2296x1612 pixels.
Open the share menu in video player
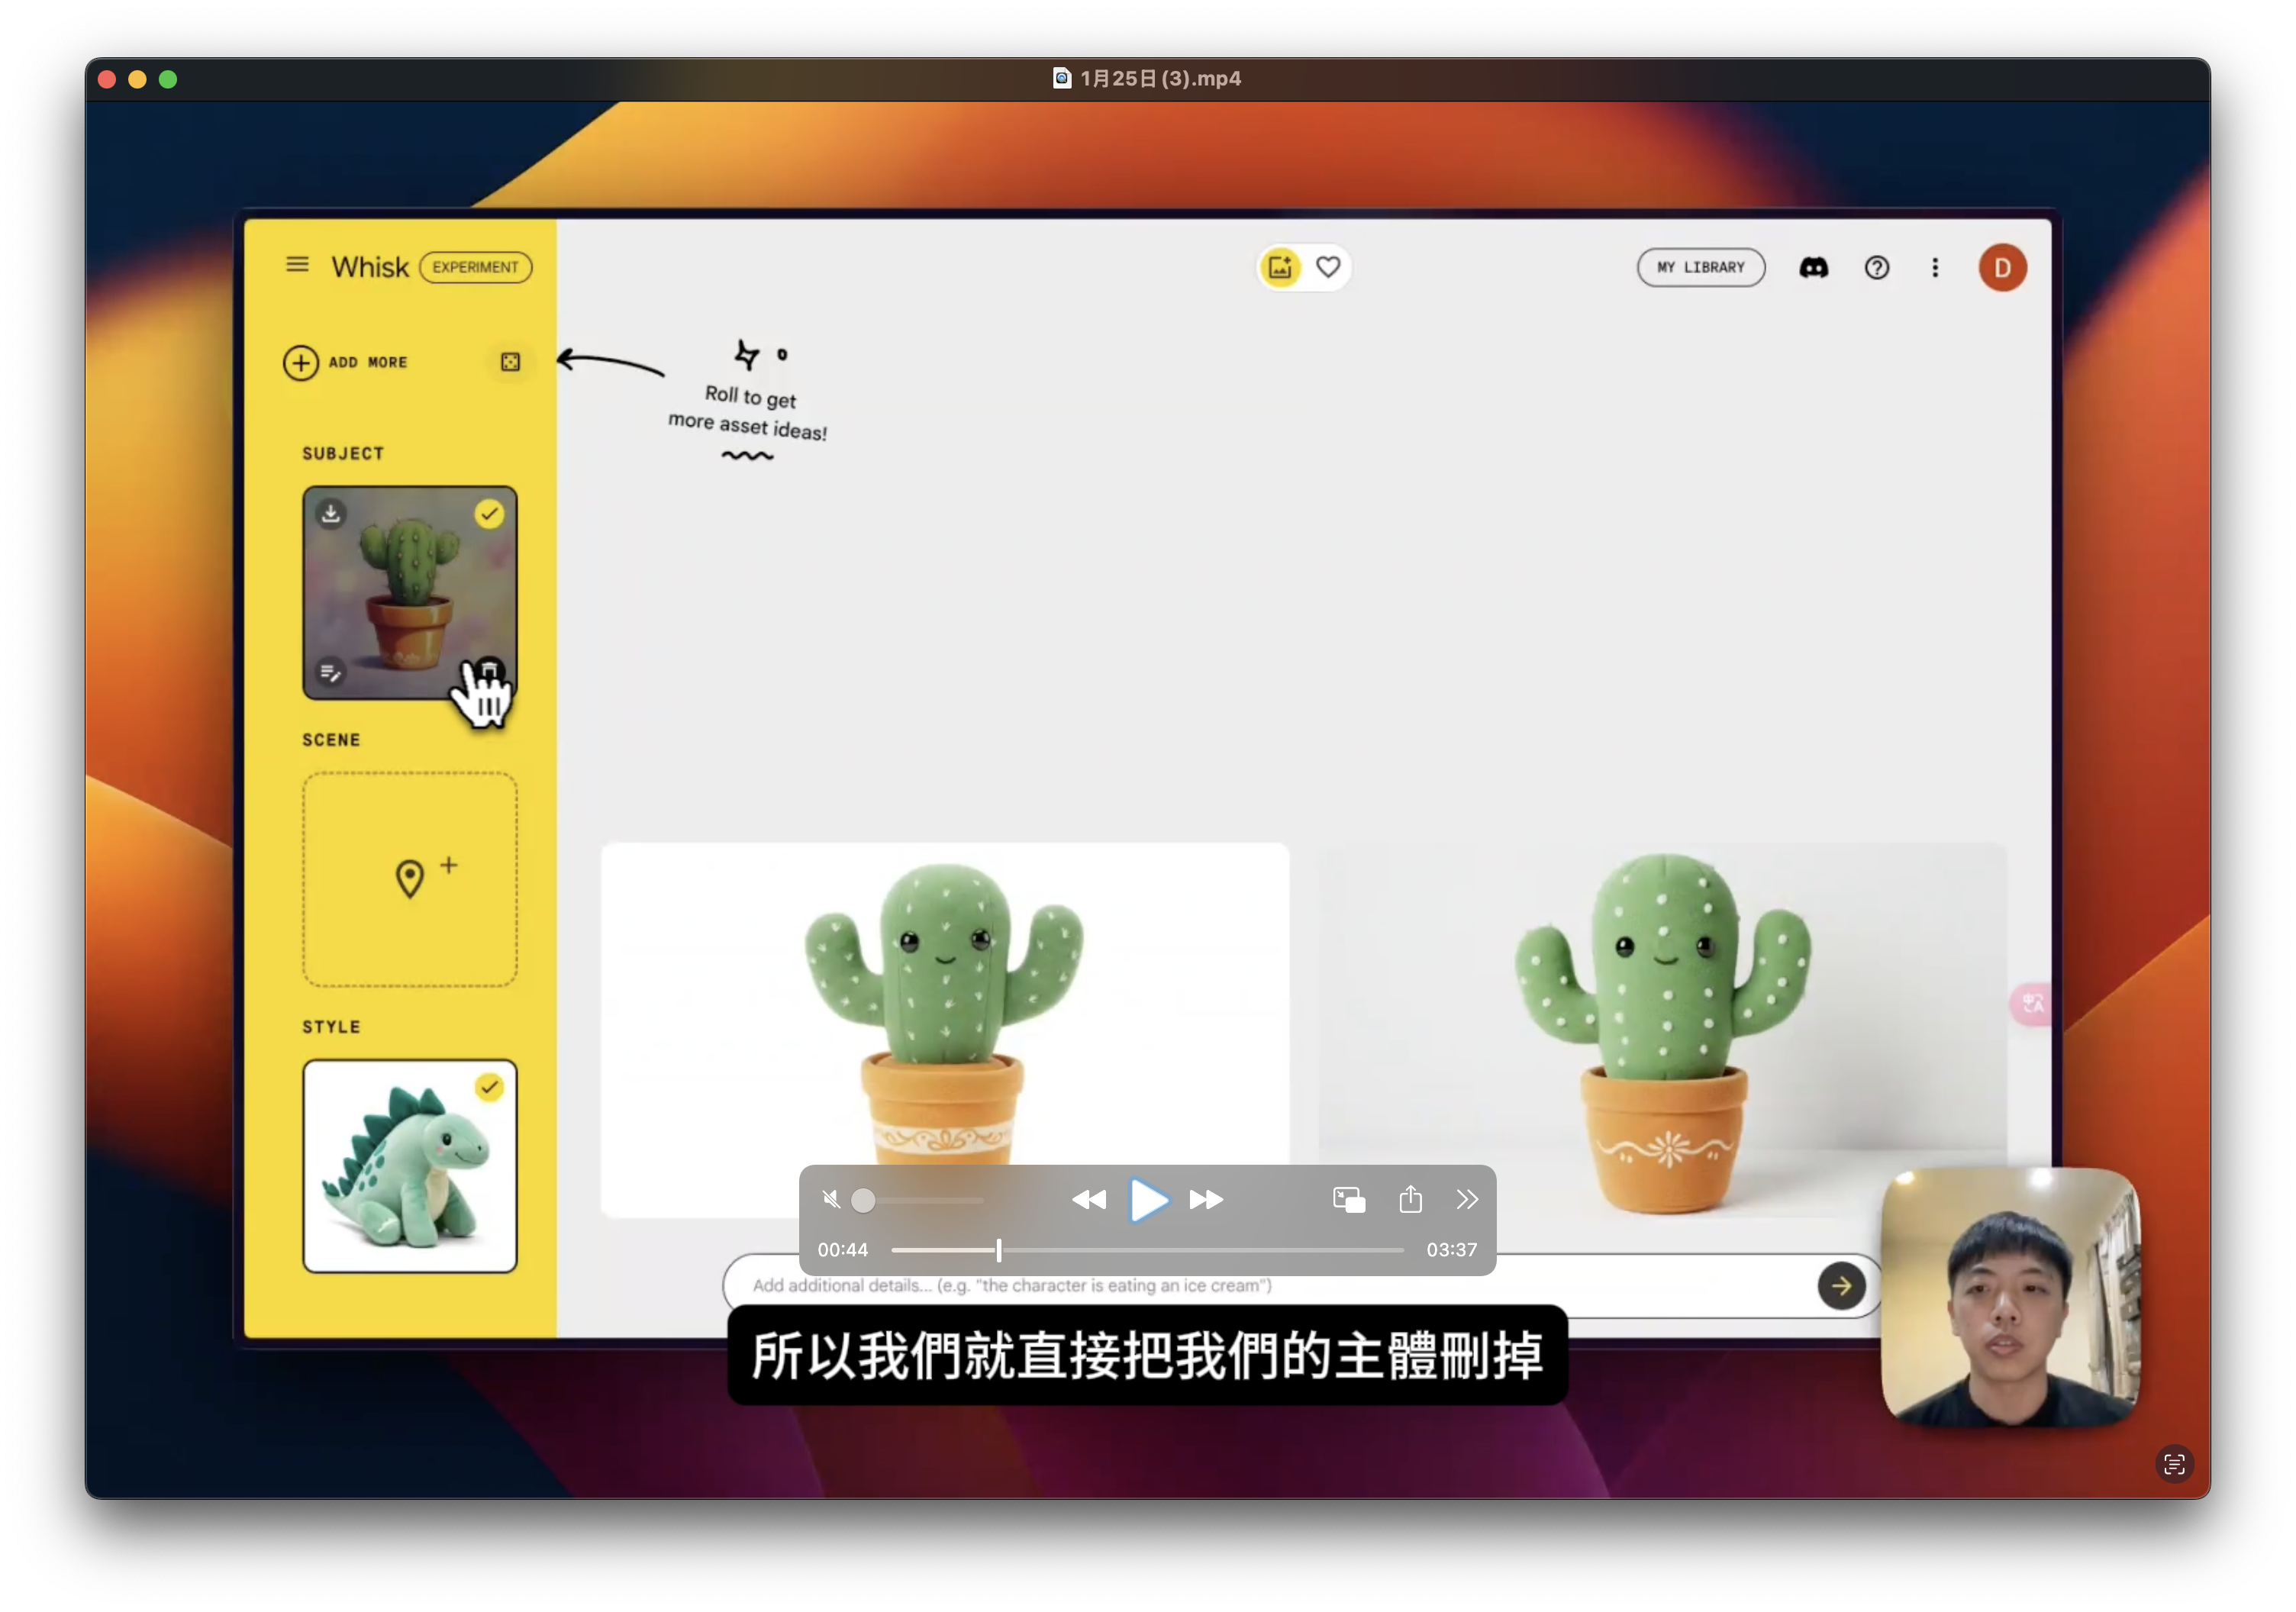pos(1410,1199)
